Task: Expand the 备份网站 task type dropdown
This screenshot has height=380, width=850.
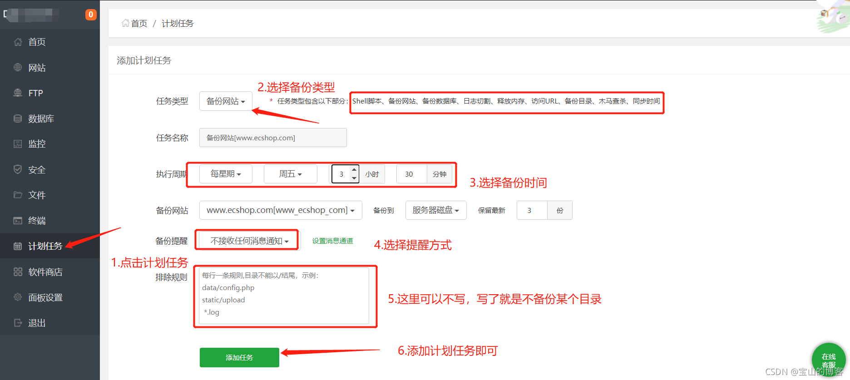Action: point(226,101)
